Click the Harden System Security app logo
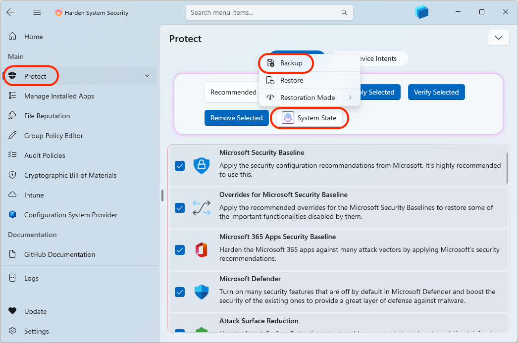This screenshot has width=518, height=343. [x=58, y=12]
